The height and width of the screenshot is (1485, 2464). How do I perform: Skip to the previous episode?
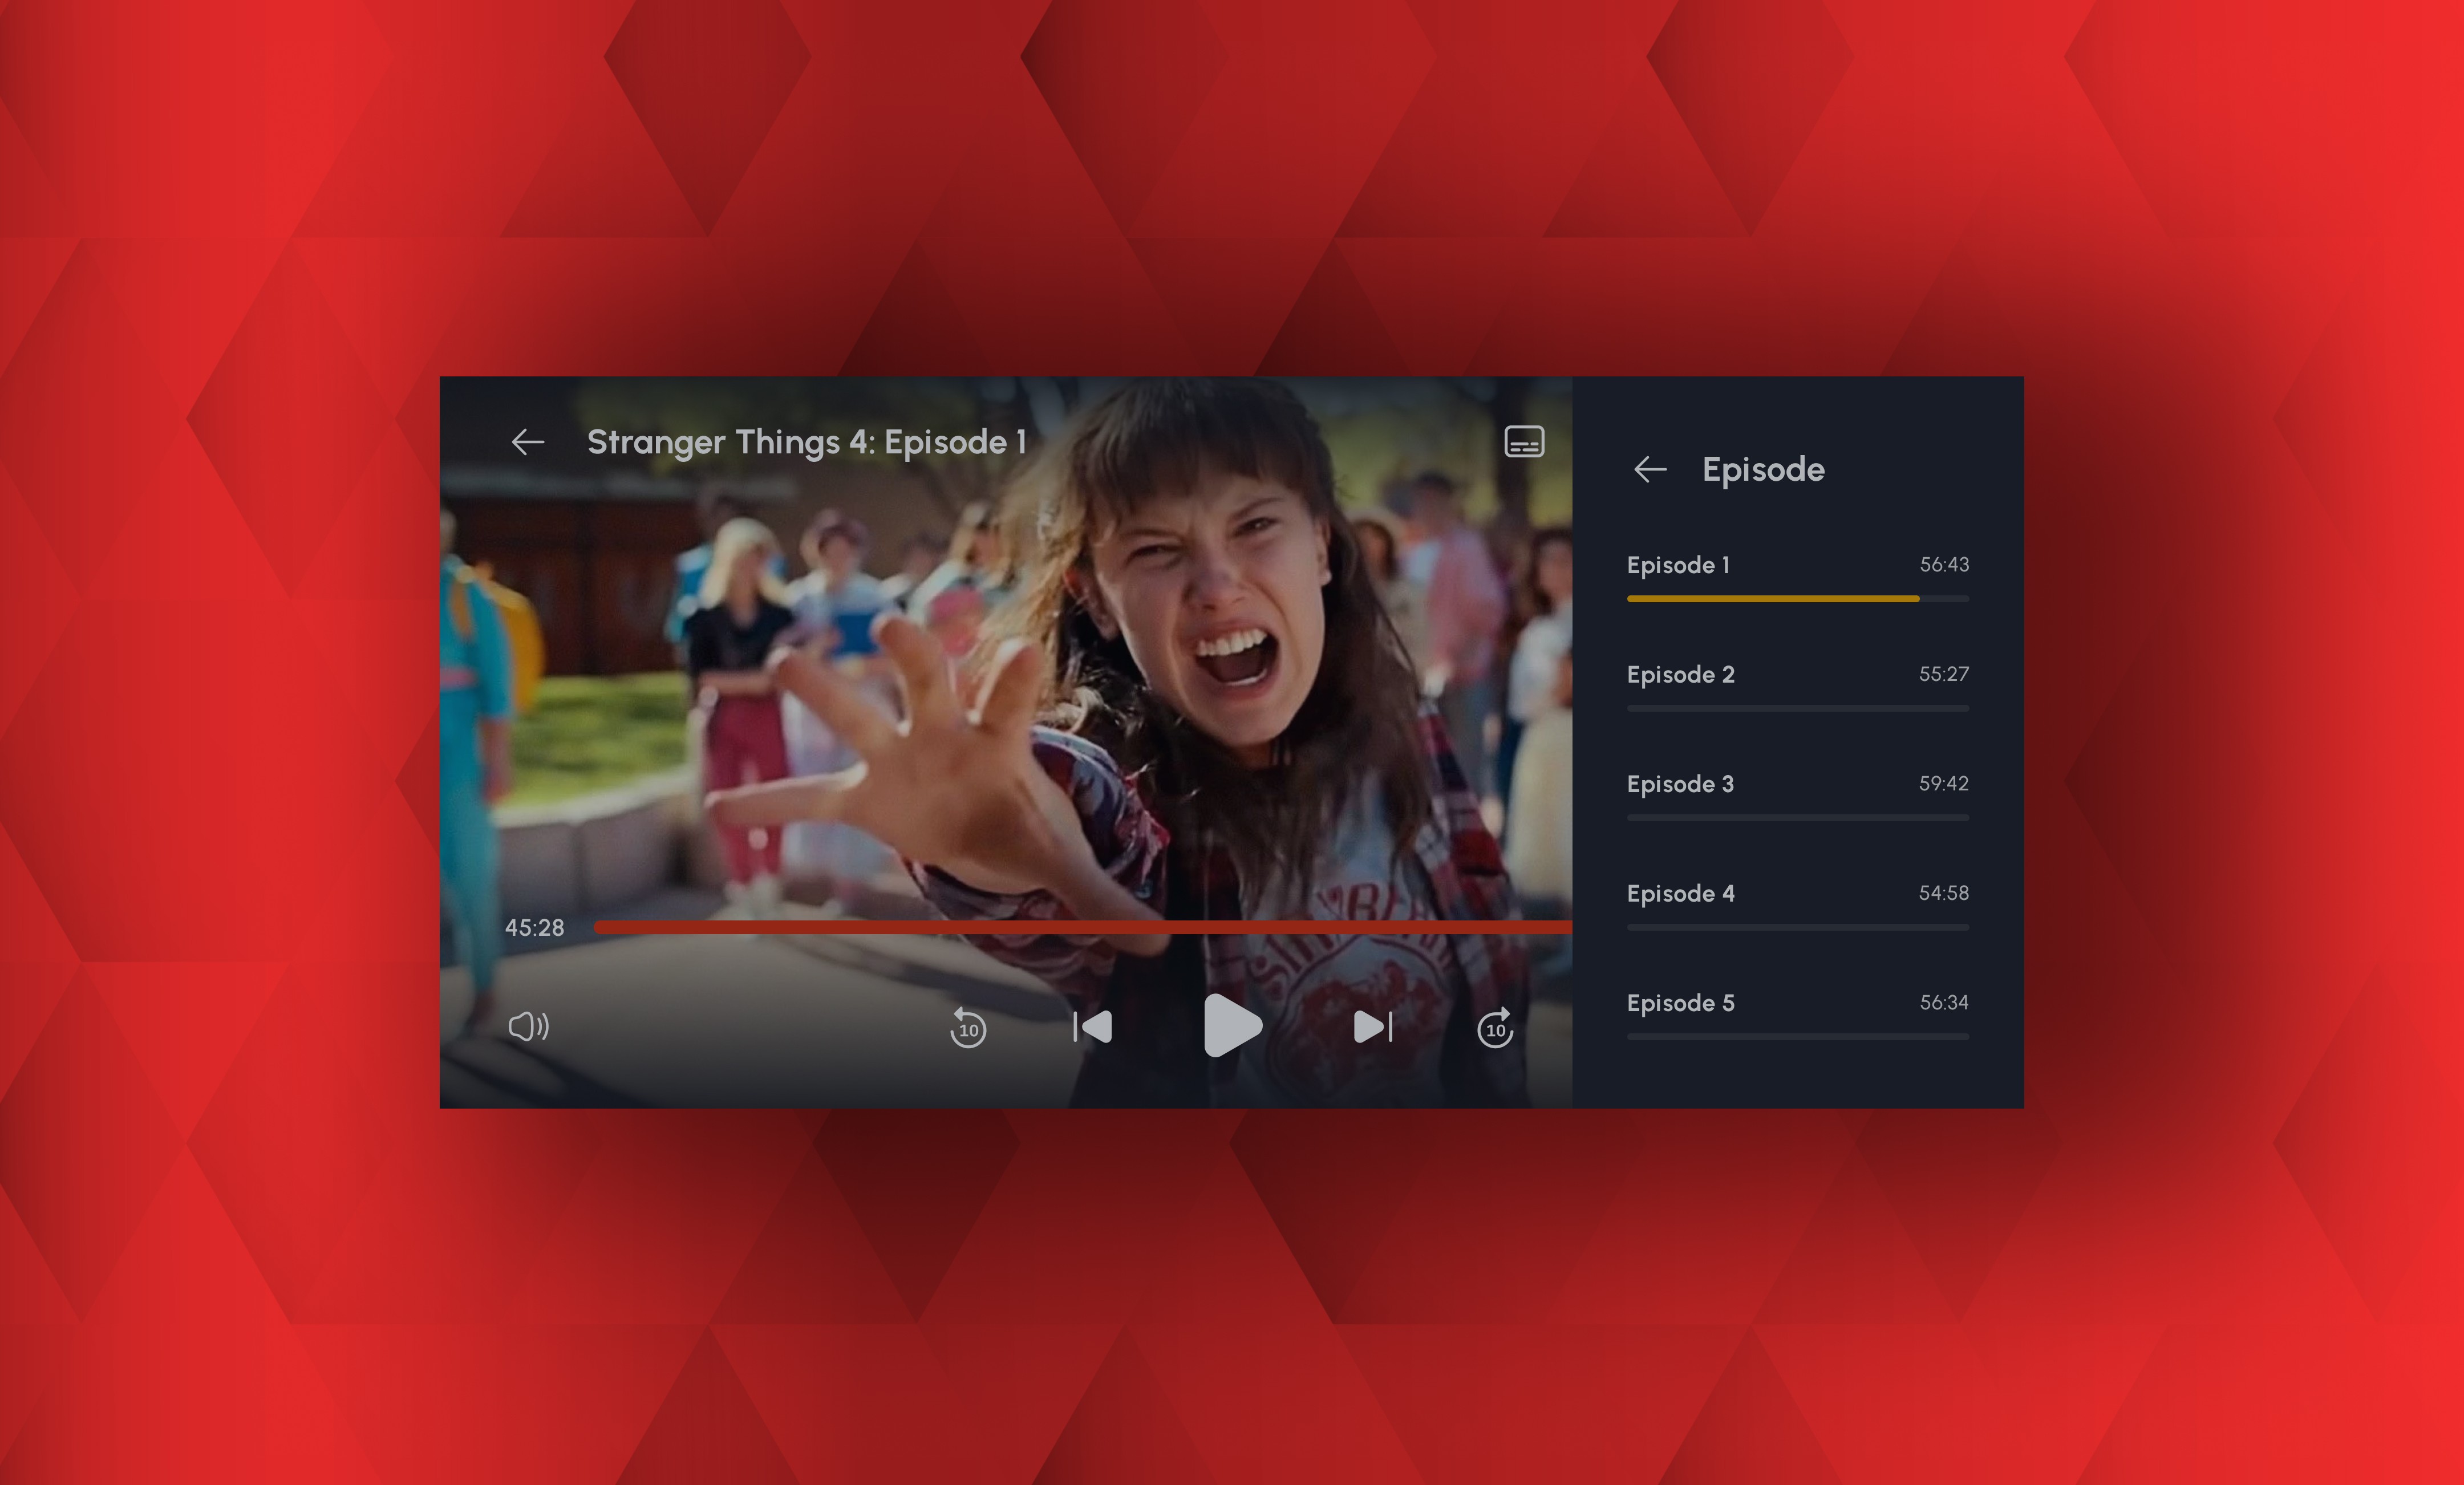point(1093,1027)
